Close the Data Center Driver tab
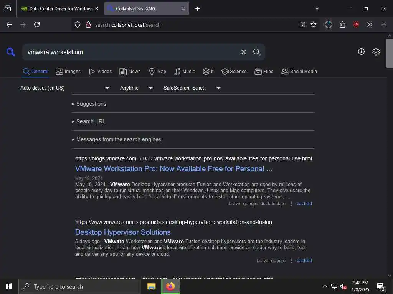393x294 pixels. 97,8
